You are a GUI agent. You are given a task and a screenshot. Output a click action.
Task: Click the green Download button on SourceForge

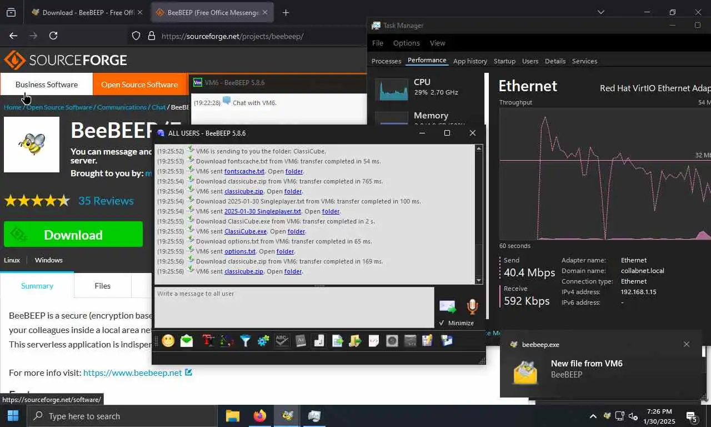click(x=73, y=235)
